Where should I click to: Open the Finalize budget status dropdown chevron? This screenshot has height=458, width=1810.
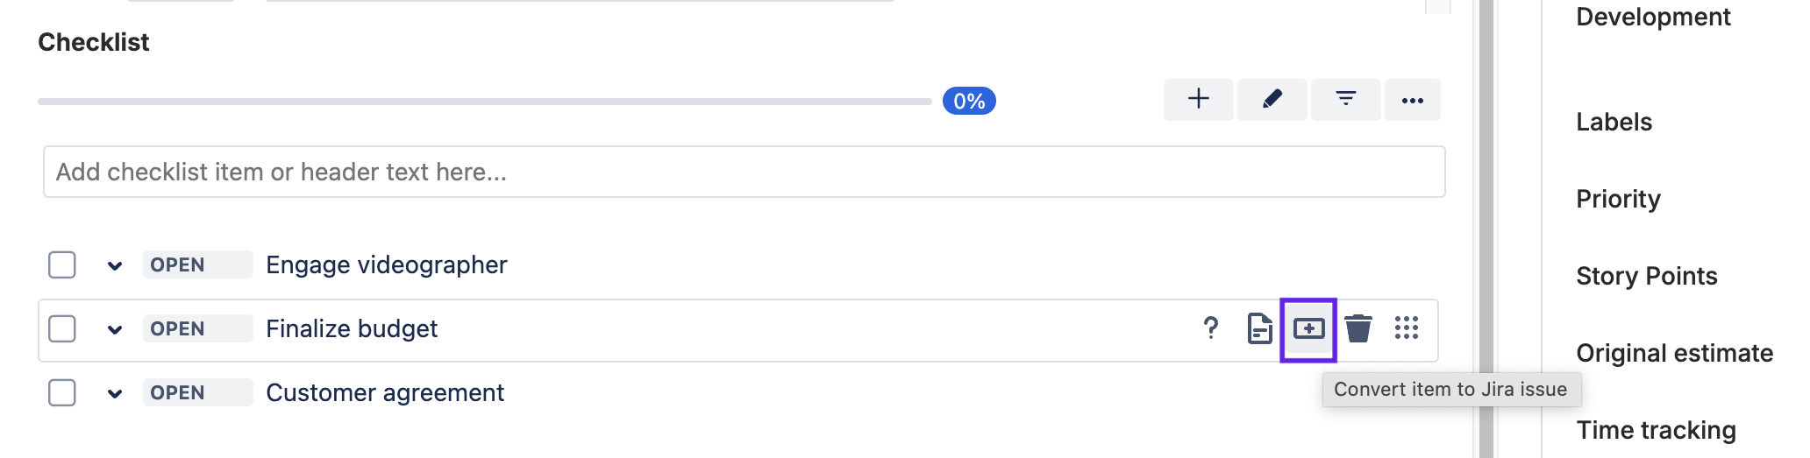point(115,330)
